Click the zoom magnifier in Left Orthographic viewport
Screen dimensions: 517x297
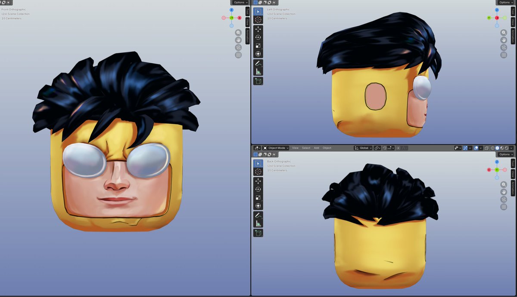coord(504,33)
